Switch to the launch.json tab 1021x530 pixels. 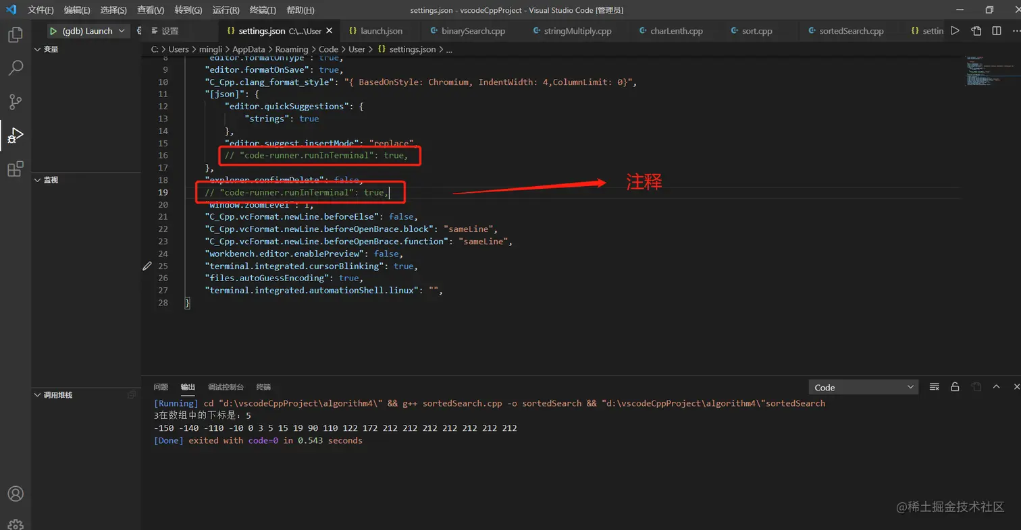381,31
